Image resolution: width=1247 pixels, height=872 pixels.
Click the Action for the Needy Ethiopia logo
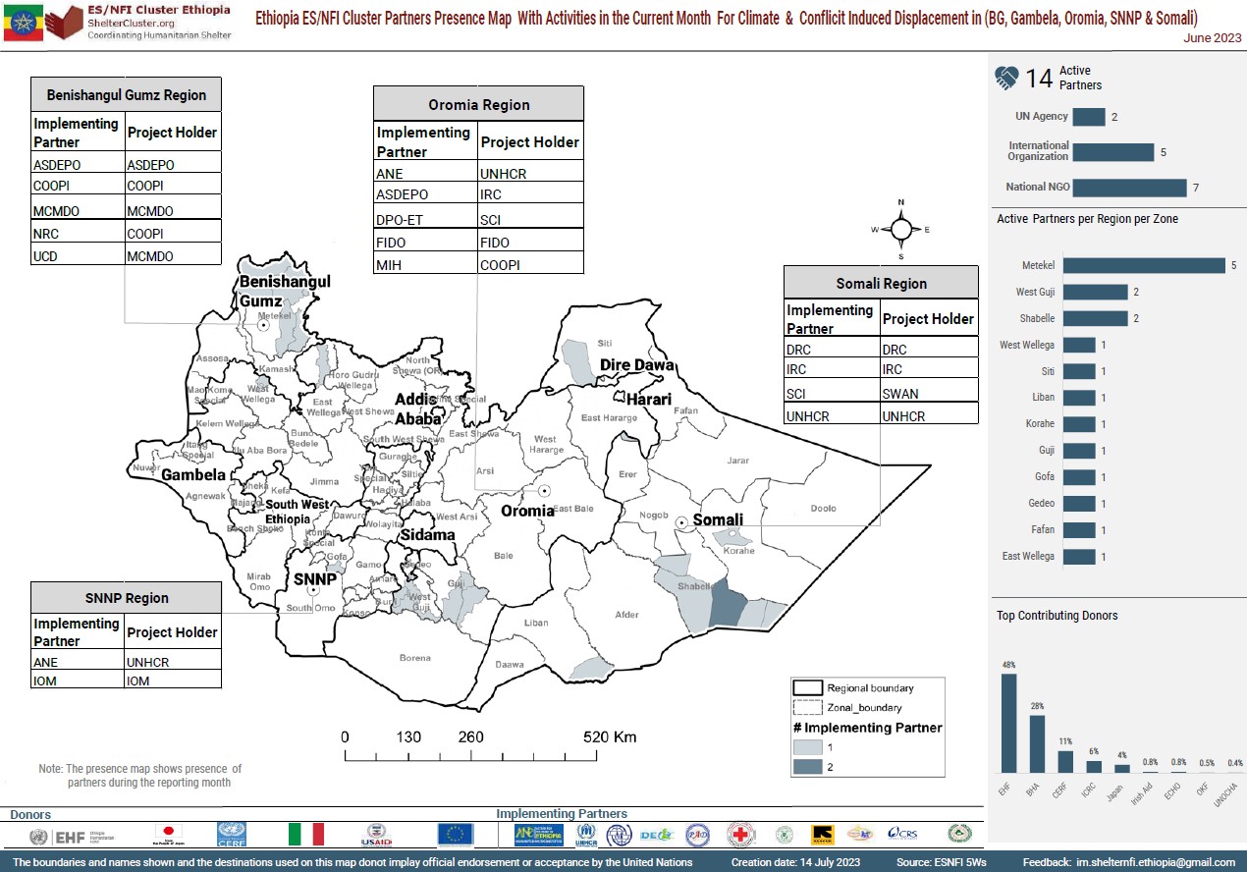tap(539, 835)
